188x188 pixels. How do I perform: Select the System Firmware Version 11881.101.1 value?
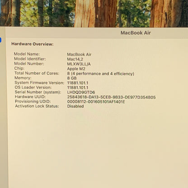78,83
